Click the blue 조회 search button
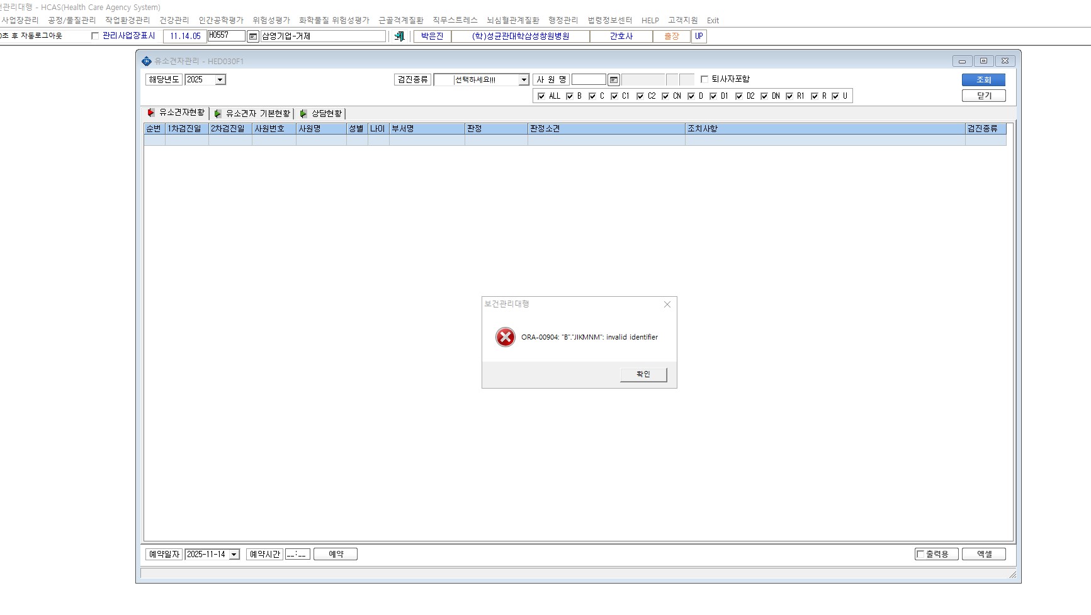 [x=983, y=80]
